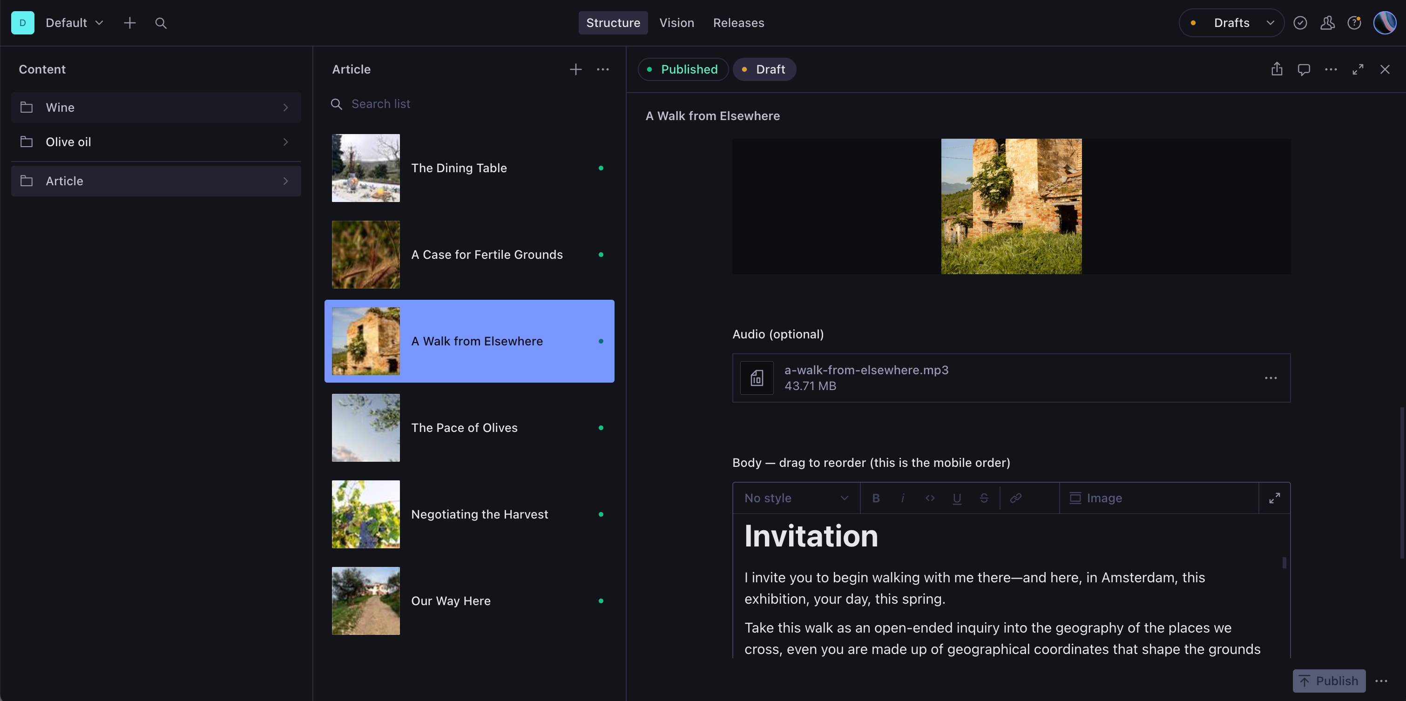Select the Article content type
The width and height of the screenshot is (1406, 701).
pyautogui.click(x=156, y=181)
